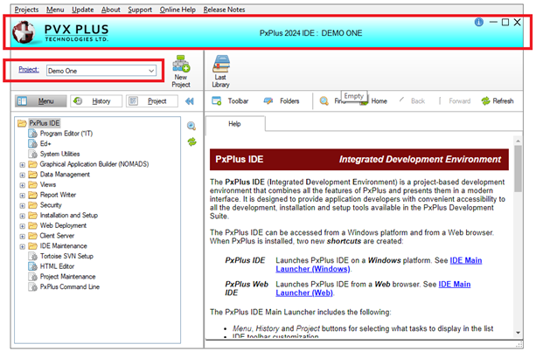Expand the Graphical Application Builder (NOMADS) node
This screenshot has height=351, width=536.
22,164
